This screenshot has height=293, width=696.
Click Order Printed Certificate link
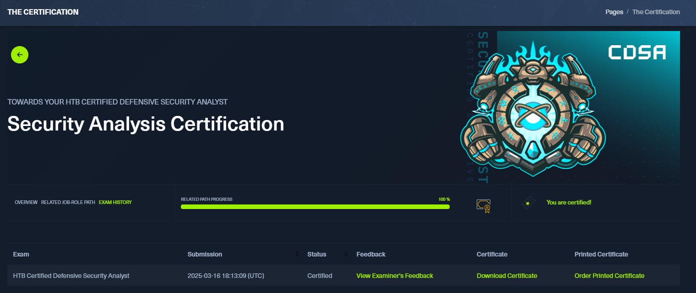pyautogui.click(x=609, y=276)
